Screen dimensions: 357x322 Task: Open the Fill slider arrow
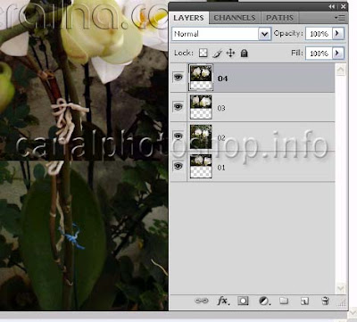(x=338, y=54)
